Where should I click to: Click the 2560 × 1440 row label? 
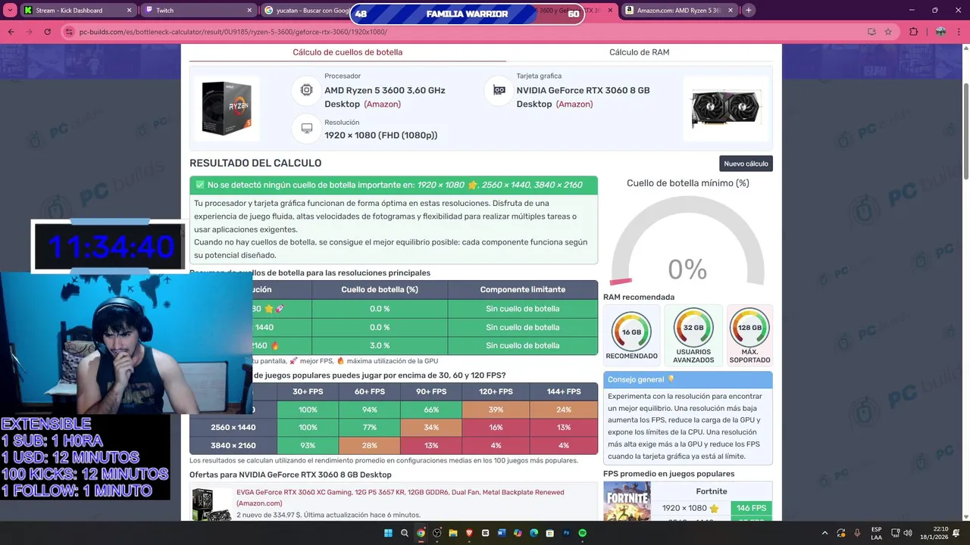click(x=233, y=428)
